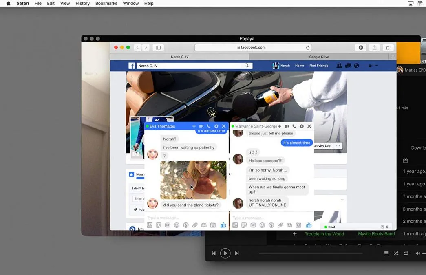Click the Safari address bar

pos(253,48)
